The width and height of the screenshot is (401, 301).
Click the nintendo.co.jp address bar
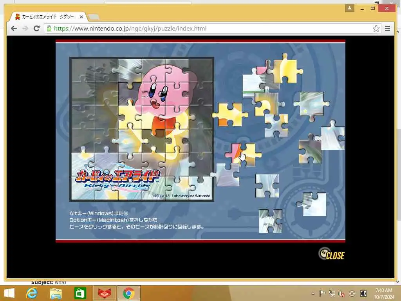click(x=212, y=28)
